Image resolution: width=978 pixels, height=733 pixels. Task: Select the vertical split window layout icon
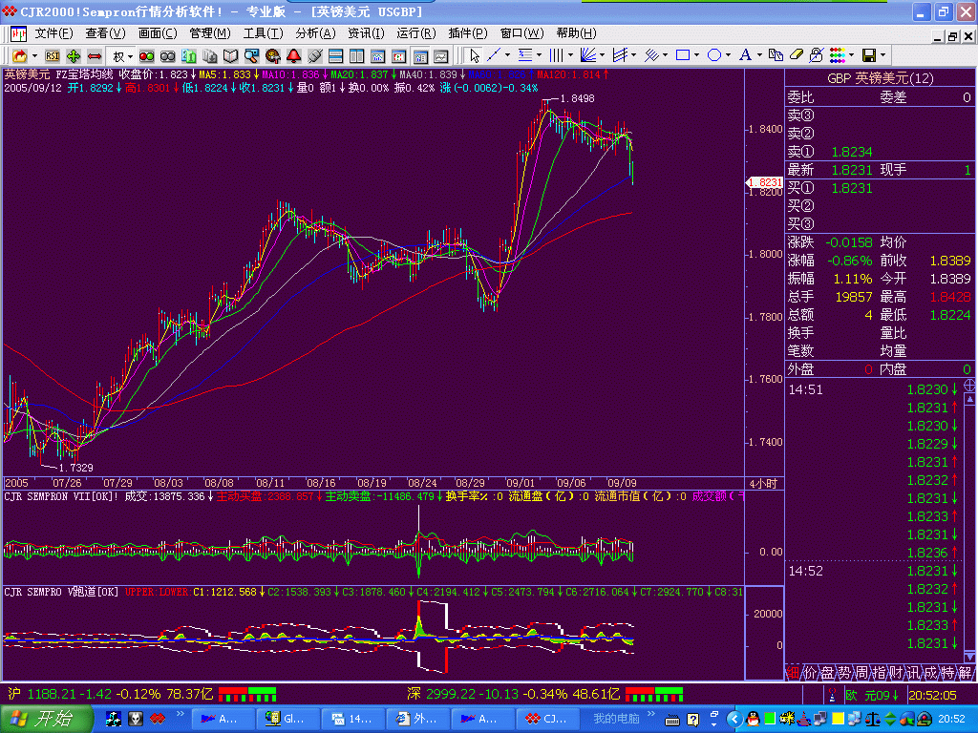coord(357,56)
